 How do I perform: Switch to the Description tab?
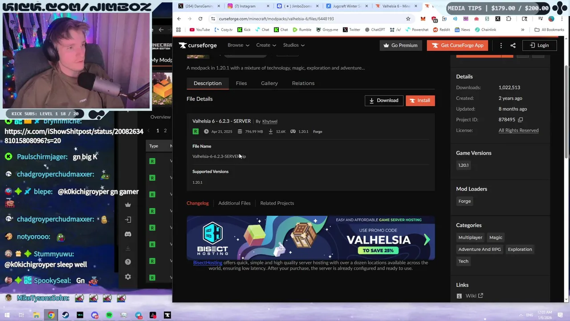(208, 83)
